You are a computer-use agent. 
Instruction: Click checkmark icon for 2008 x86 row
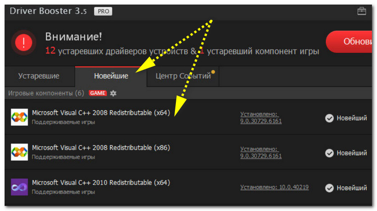click(329, 153)
